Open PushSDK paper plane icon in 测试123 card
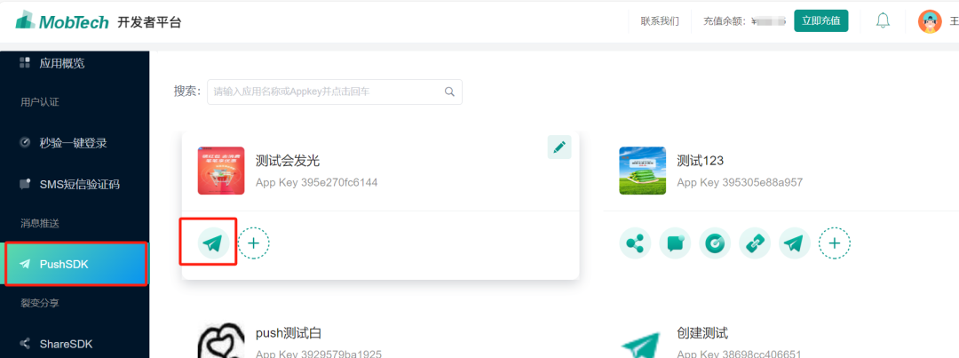959x358 pixels. click(795, 243)
